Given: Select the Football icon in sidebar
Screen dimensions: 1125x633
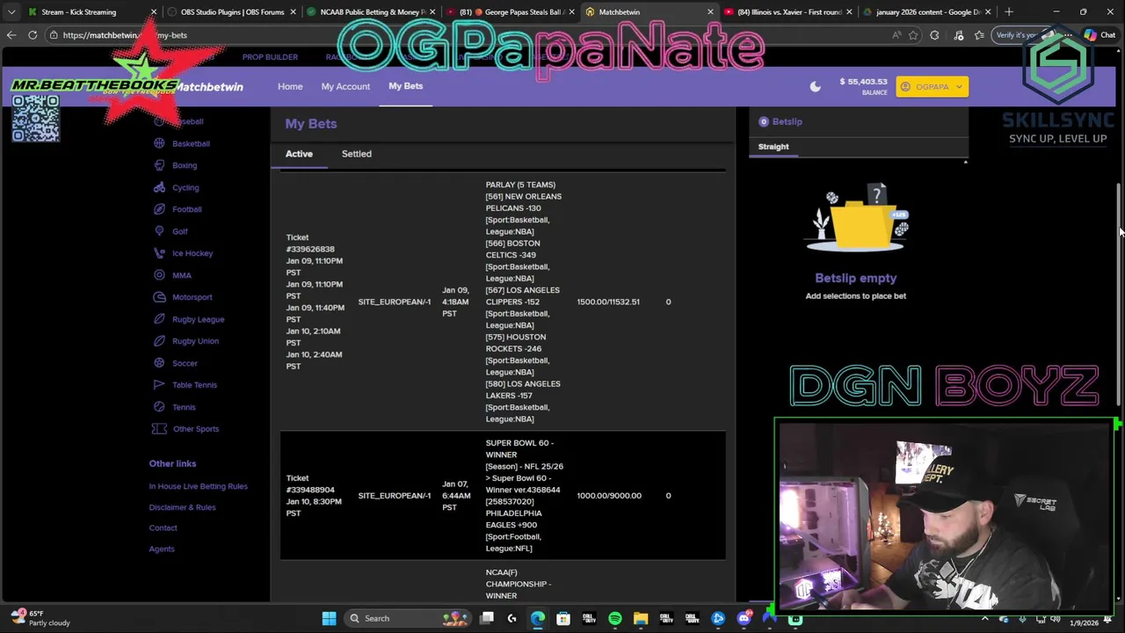Looking at the screenshot, I should tap(159, 209).
